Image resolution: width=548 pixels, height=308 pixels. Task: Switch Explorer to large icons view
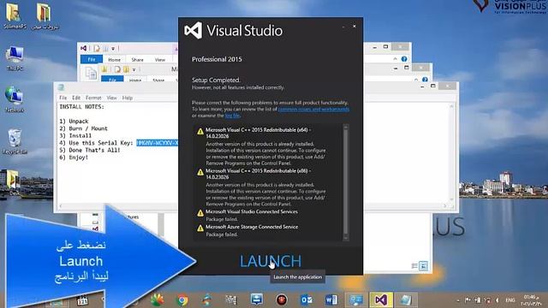point(424,266)
